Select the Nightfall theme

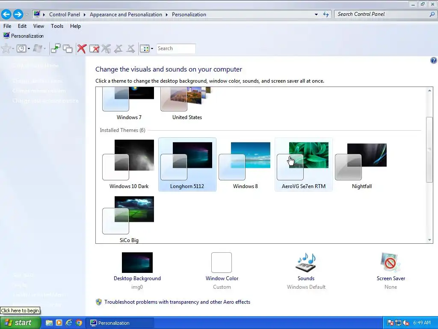click(362, 164)
